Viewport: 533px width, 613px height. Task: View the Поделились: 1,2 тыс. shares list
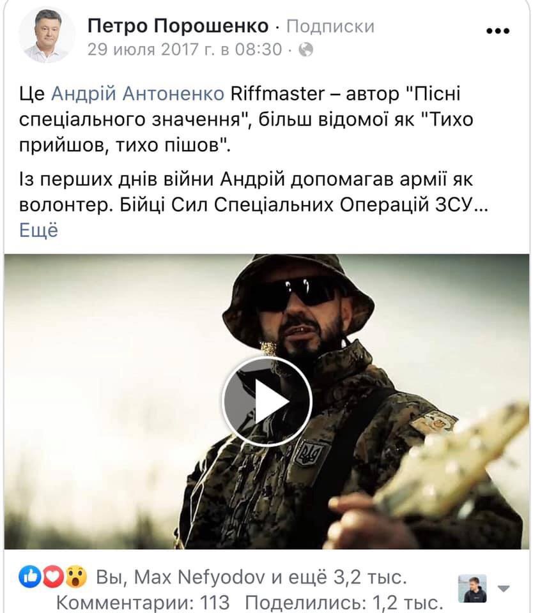point(344,602)
